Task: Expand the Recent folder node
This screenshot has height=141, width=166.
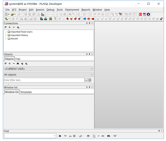Action: pos(6,39)
